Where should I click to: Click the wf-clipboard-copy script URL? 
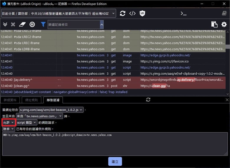point(183,74)
